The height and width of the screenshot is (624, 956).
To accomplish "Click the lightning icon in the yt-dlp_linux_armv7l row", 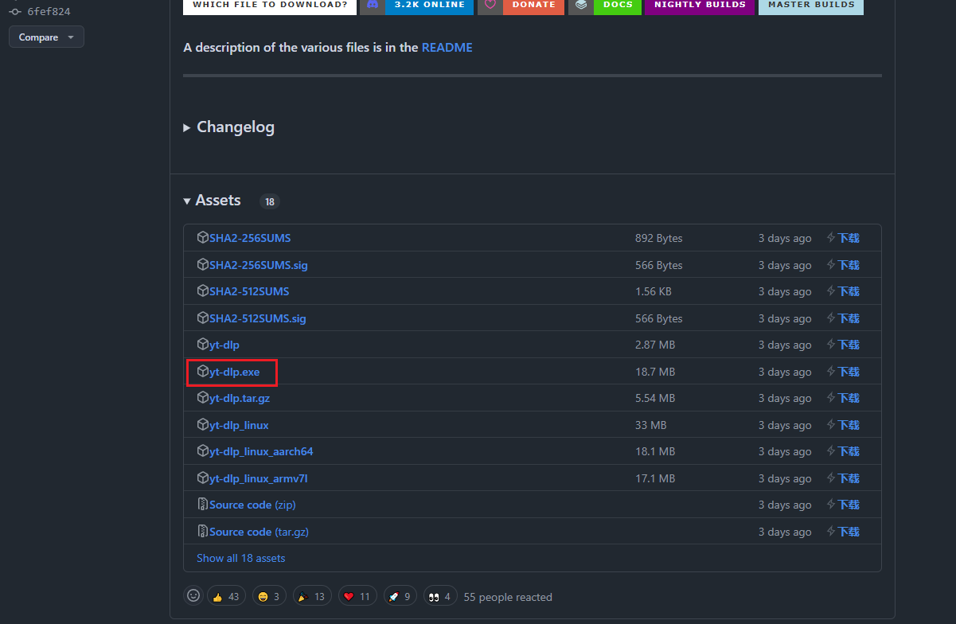I will click(x=831, y=478).
